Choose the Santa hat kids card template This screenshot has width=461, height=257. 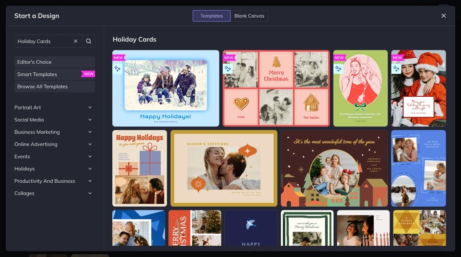pos(419,88)
